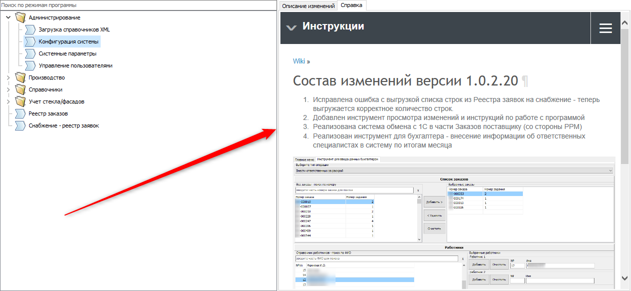Click the Реестр заказов item icon

coord(20,114)
